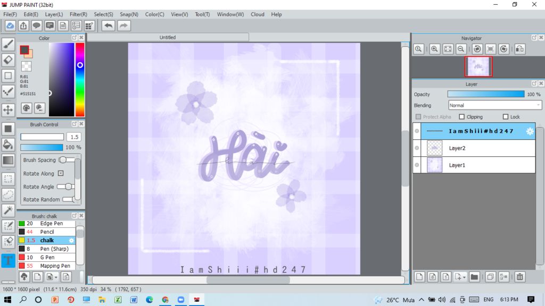The image size is (545, 306).
Task: Select the Lasso select tool
Action: pos(8,194)
